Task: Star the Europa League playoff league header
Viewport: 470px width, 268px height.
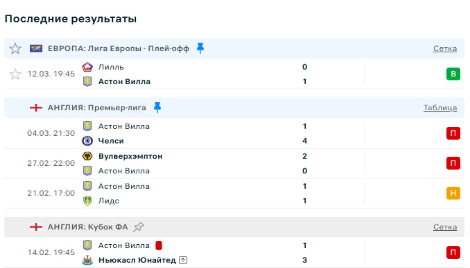Action: pos(15,49)
